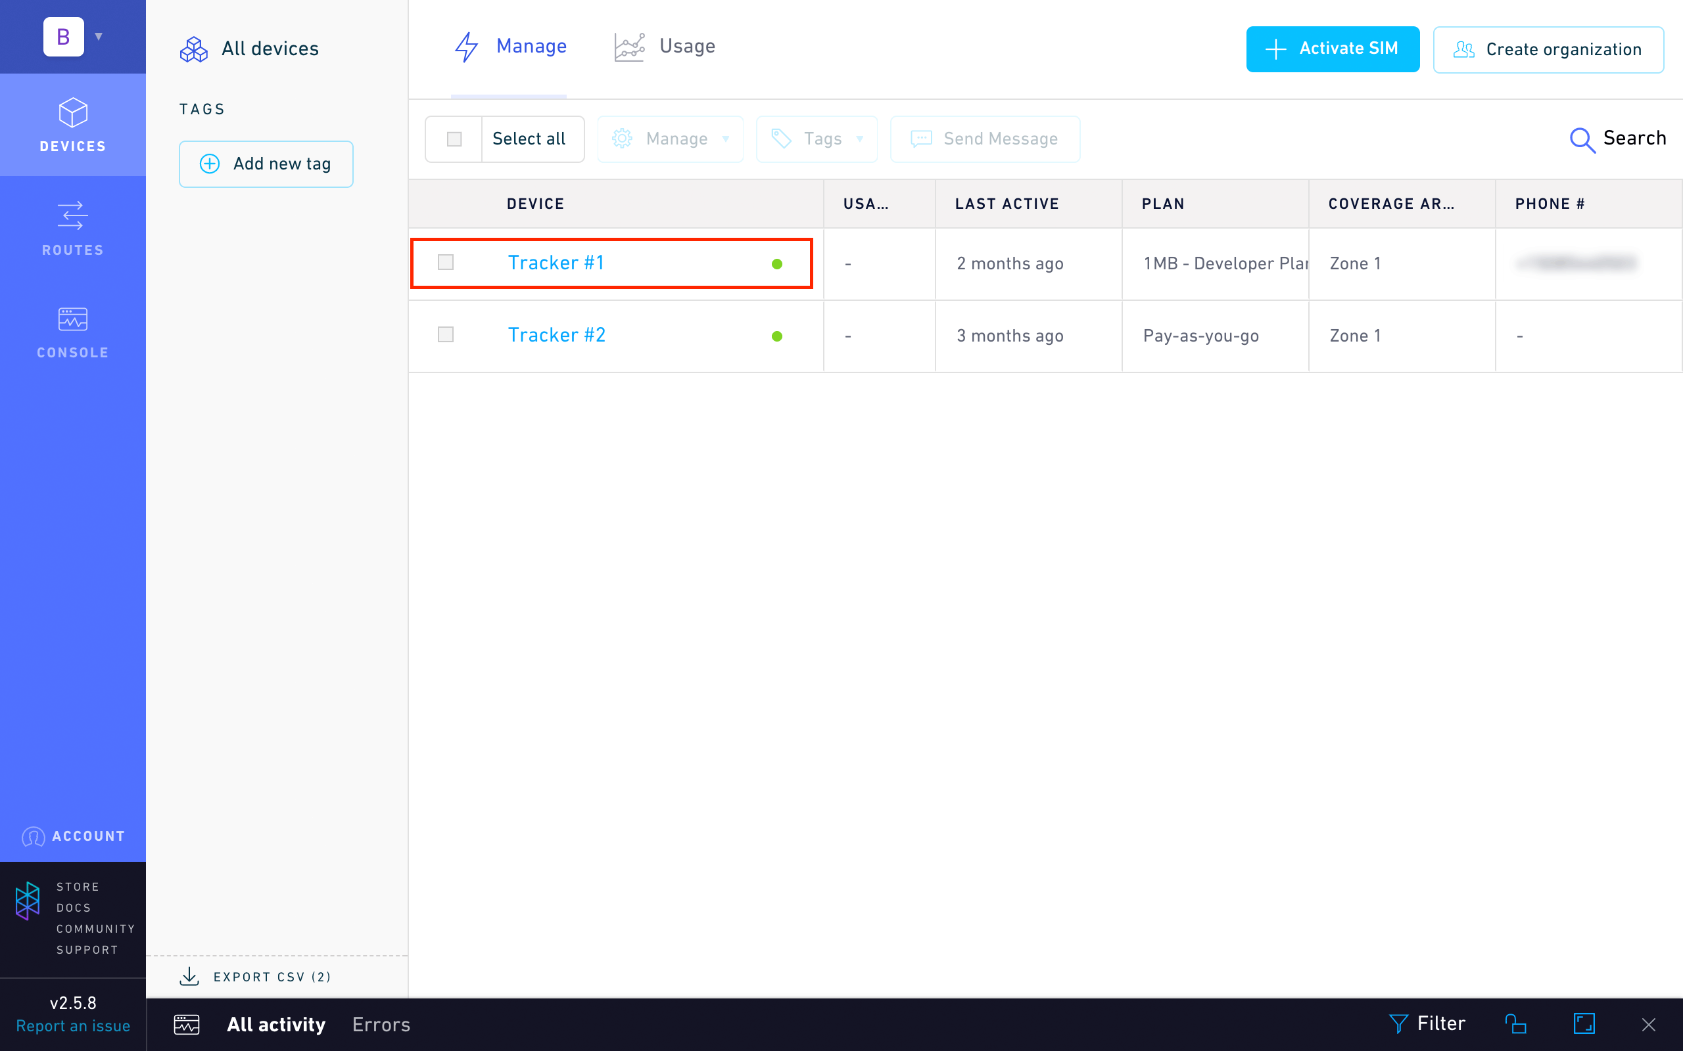The image size is (1683, 1051).
Task: Toggle the Select all checkbox
Action: click(x=454, y=137)
